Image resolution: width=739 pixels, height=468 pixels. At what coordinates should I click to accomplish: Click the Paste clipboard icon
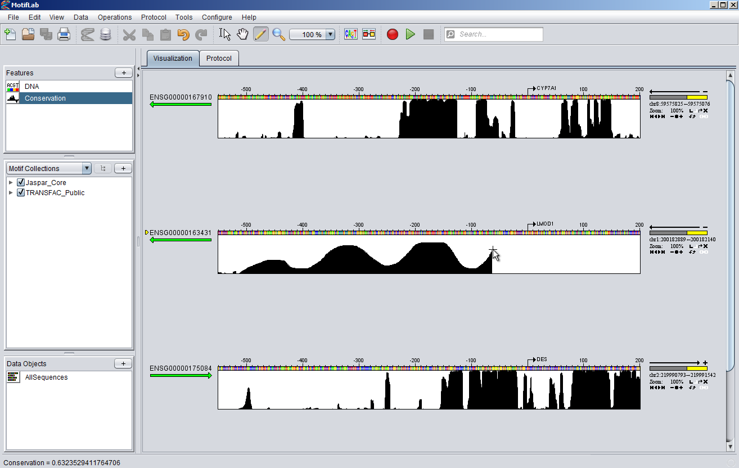(165, 34)
